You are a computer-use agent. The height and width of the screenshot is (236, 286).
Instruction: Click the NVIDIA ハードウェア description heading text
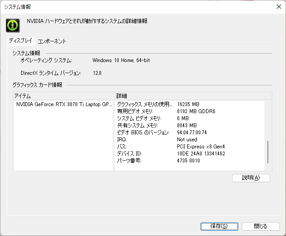[87, 21]
